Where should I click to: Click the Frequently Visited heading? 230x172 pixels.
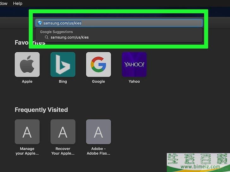pos(41,110)
